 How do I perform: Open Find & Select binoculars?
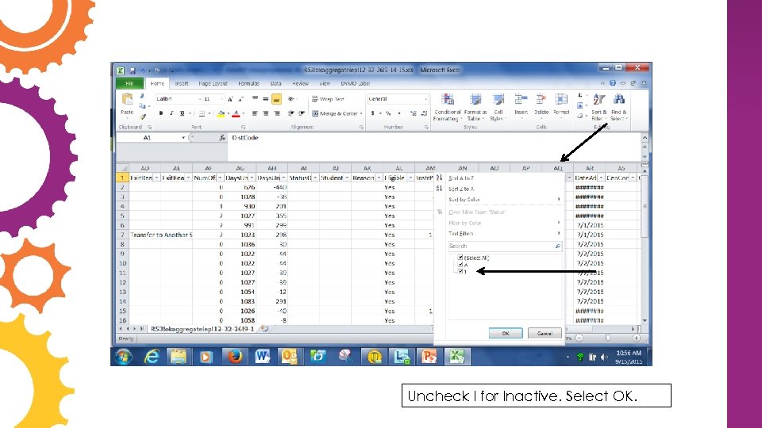[x=618, y=107]
